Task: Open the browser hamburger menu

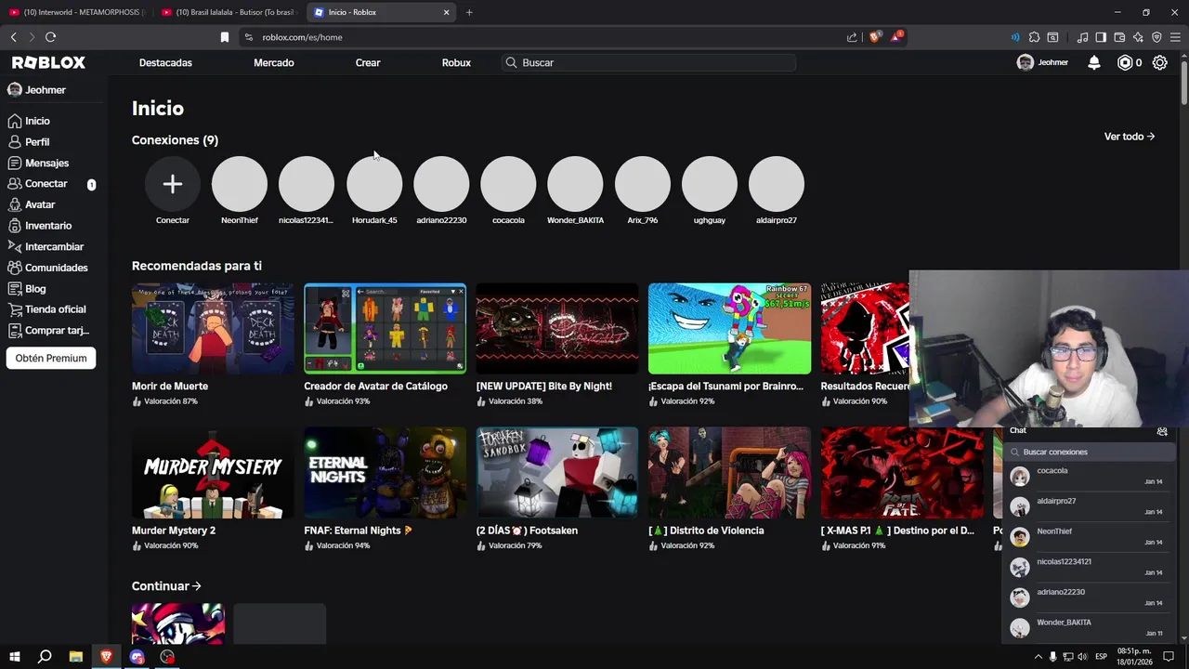Action: 1175,37
